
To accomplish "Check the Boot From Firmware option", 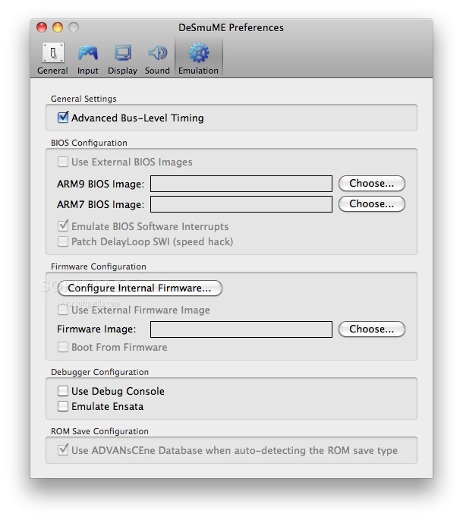I will click(x=63, y=347).
